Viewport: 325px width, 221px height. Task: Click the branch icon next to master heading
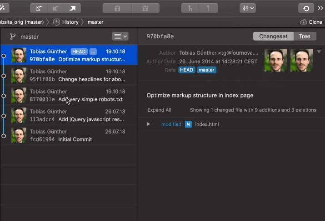[x=13, y=36]
